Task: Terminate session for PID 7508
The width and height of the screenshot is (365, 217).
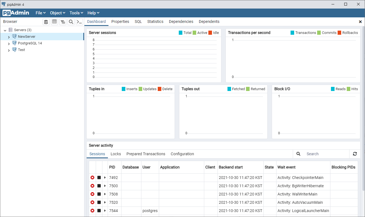Action: tap(92, 194)
